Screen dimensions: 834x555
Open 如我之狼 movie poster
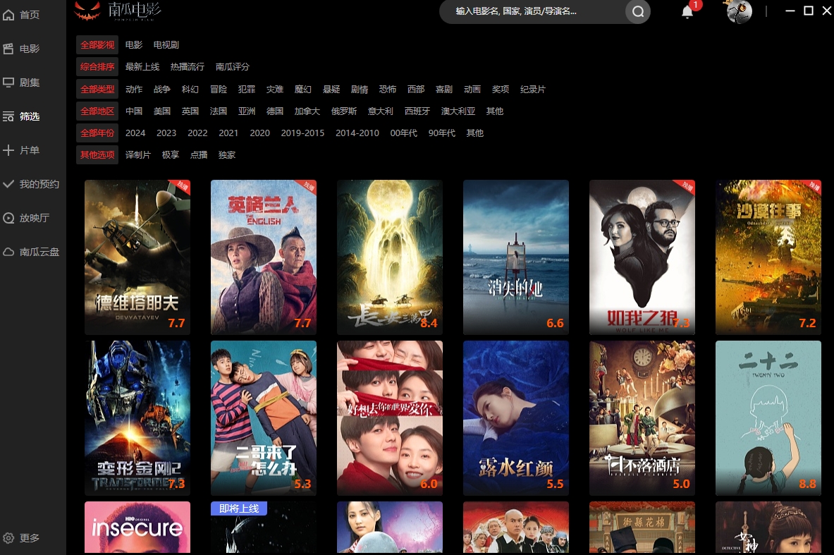point(642,257)
